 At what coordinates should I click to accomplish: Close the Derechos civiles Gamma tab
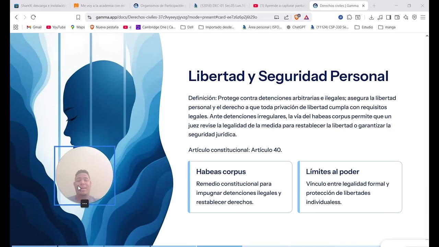(363, 6)
